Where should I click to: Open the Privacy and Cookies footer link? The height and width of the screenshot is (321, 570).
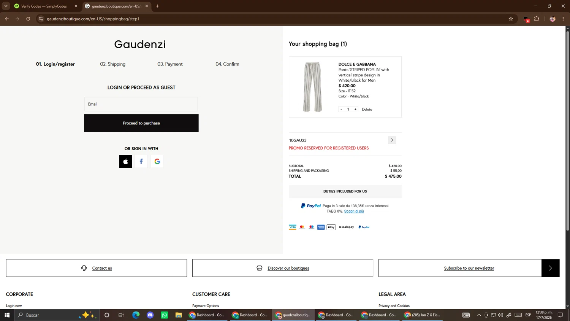click(x=394, y=306)
